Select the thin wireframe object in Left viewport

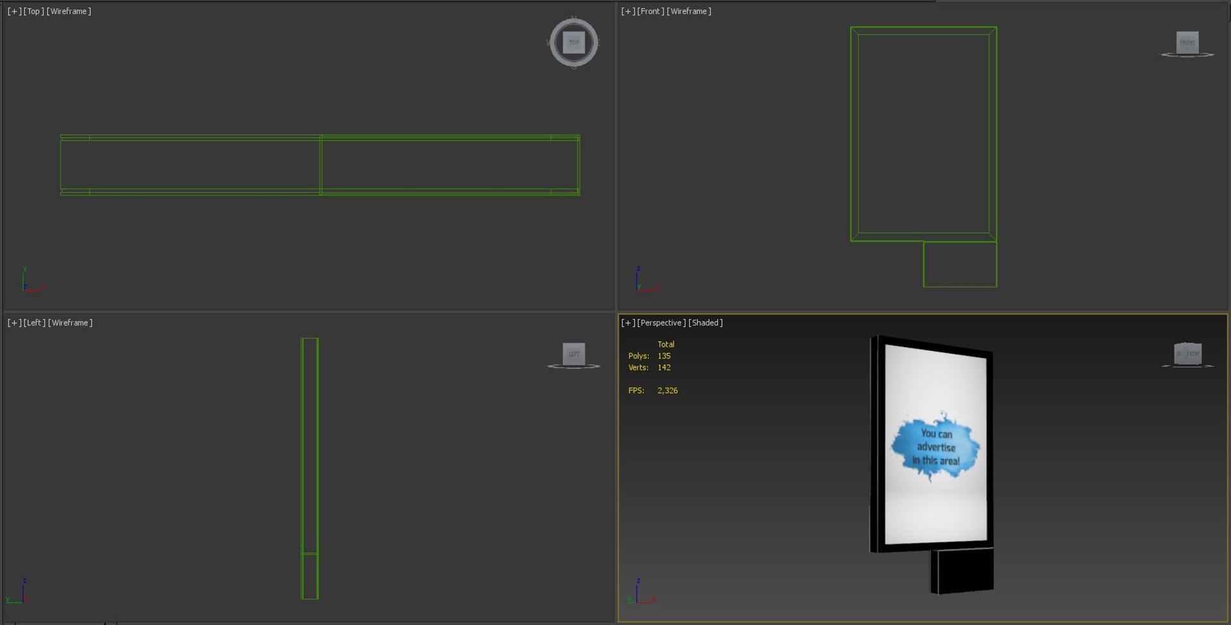pyautogui.click(x=310, y=469)
